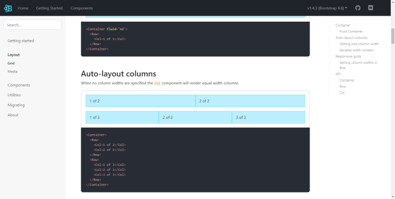The height and width of the screenshot is (199, 395).
Task: Jump to Row under API
Action: point(343,87)
